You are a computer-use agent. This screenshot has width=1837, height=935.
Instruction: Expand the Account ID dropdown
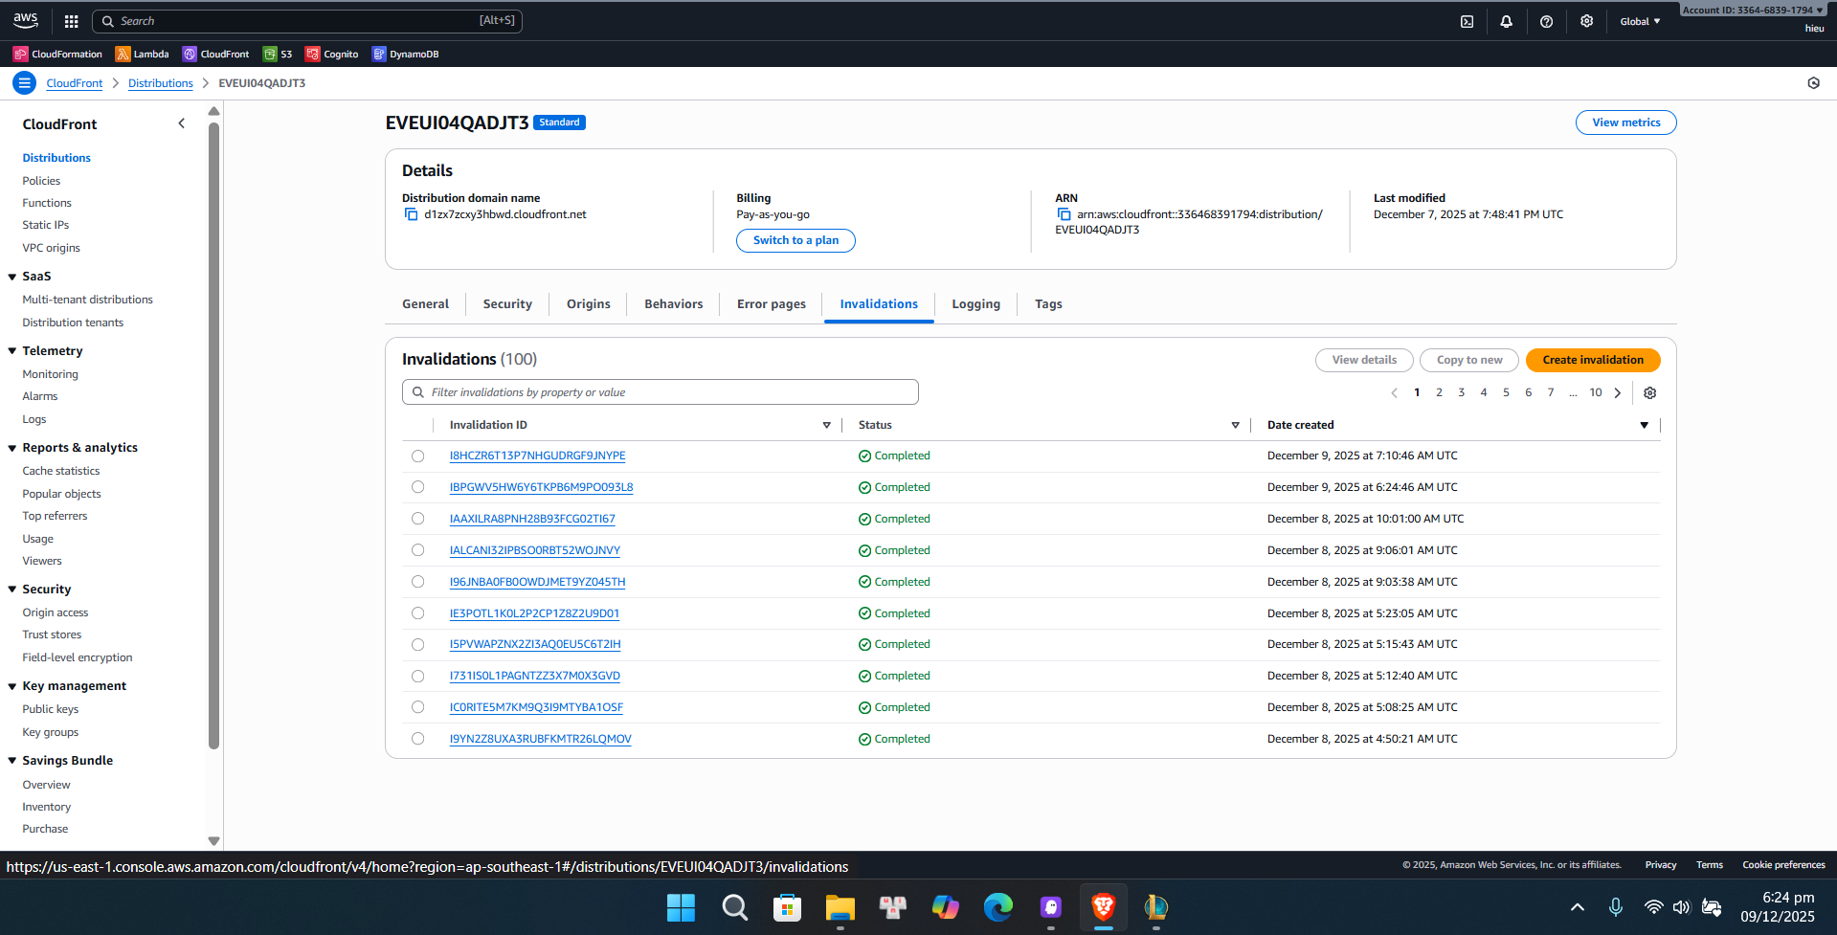[1751, 10]
